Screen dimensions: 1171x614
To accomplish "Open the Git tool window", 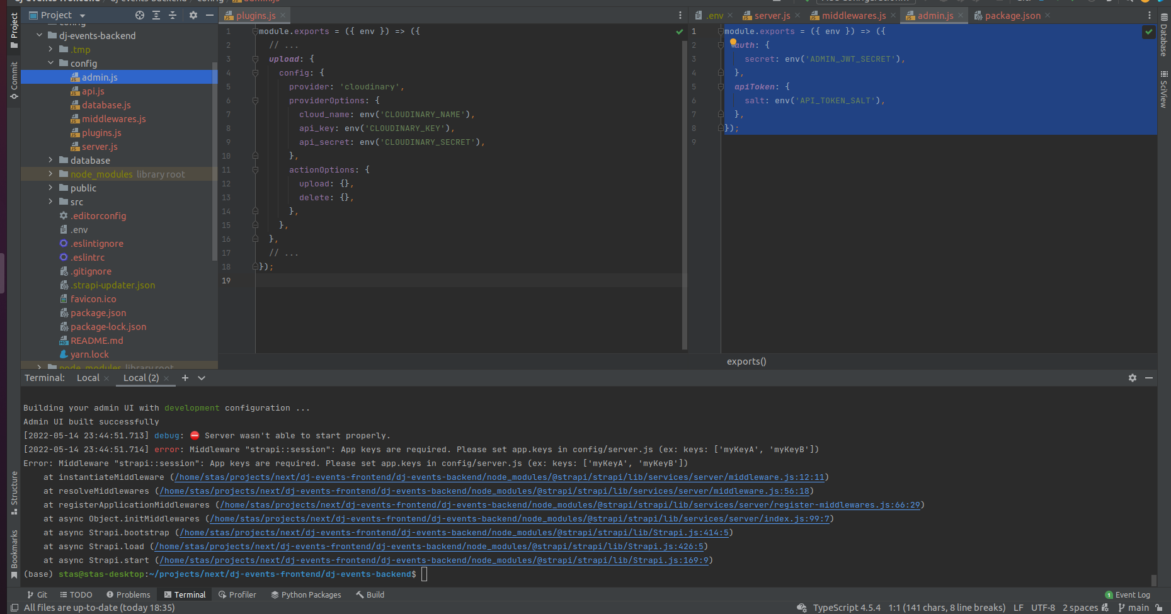I will click(x=37, y=594).
